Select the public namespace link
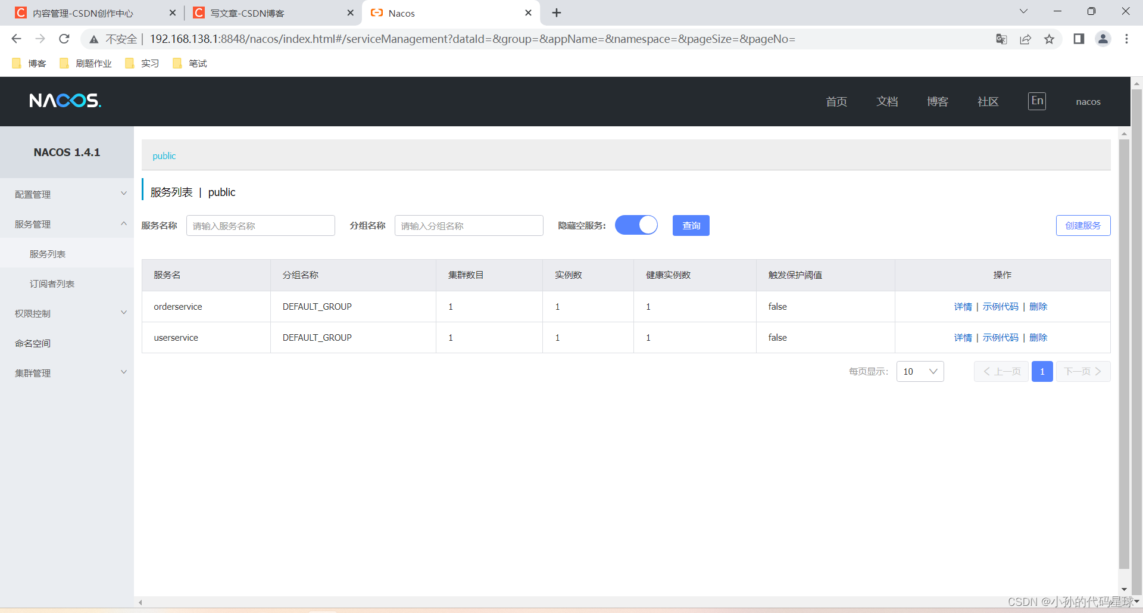 point(164,155)
